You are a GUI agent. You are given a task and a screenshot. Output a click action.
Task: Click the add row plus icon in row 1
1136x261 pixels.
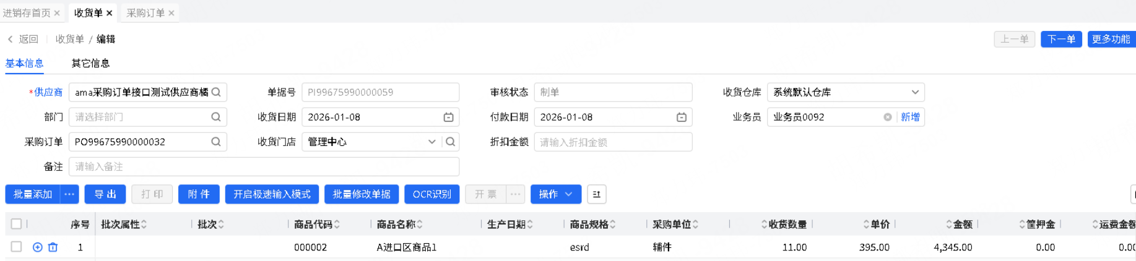(x=37, y=247)
